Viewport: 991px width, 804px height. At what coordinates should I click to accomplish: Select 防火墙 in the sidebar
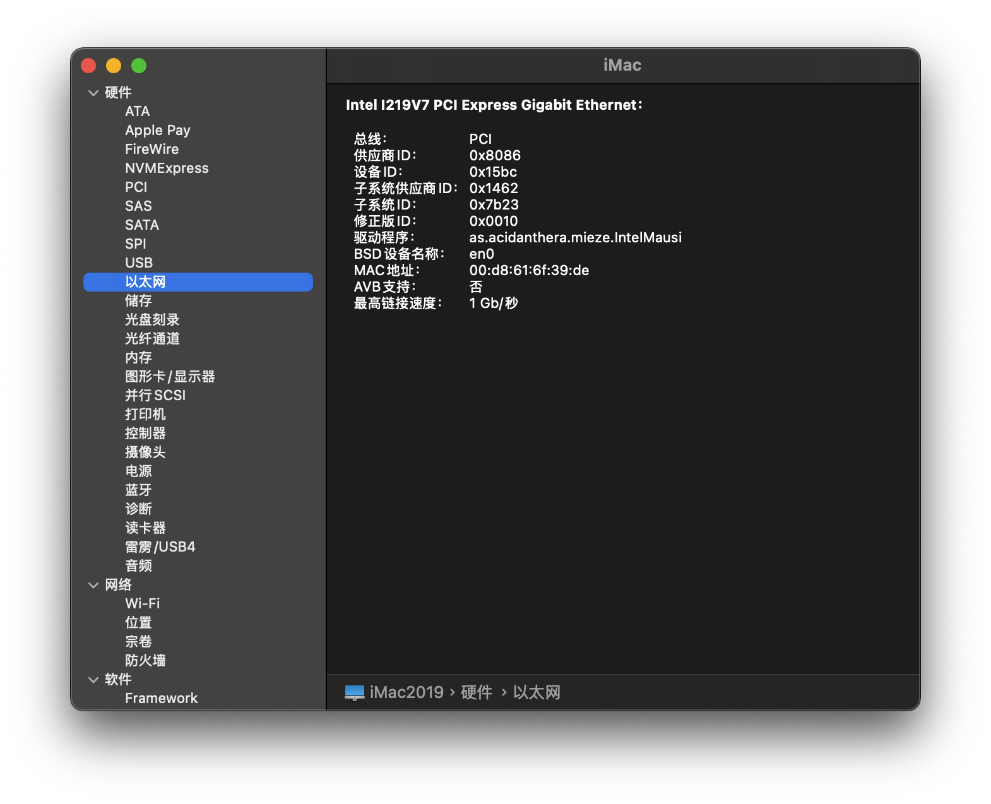point(198,661)
